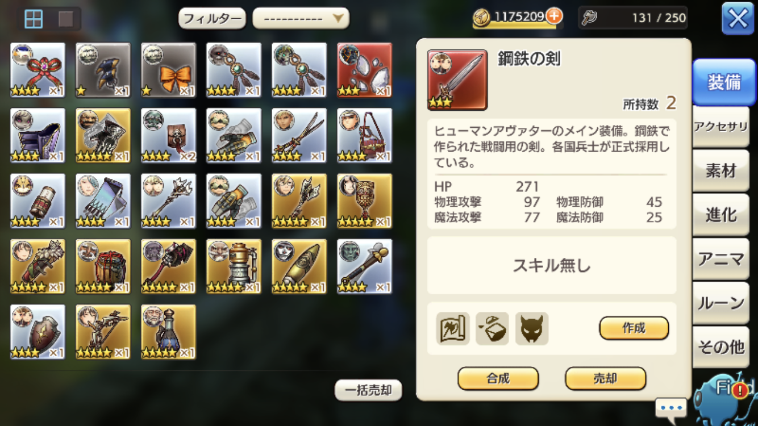Open the chat speech bubble icon
This screenshot has height=426, width=758.
pos(670,408)
